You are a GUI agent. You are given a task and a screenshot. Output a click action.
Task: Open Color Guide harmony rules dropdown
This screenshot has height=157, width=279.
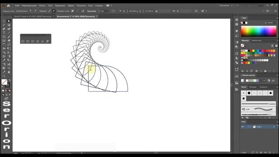(x=264, y=81)
